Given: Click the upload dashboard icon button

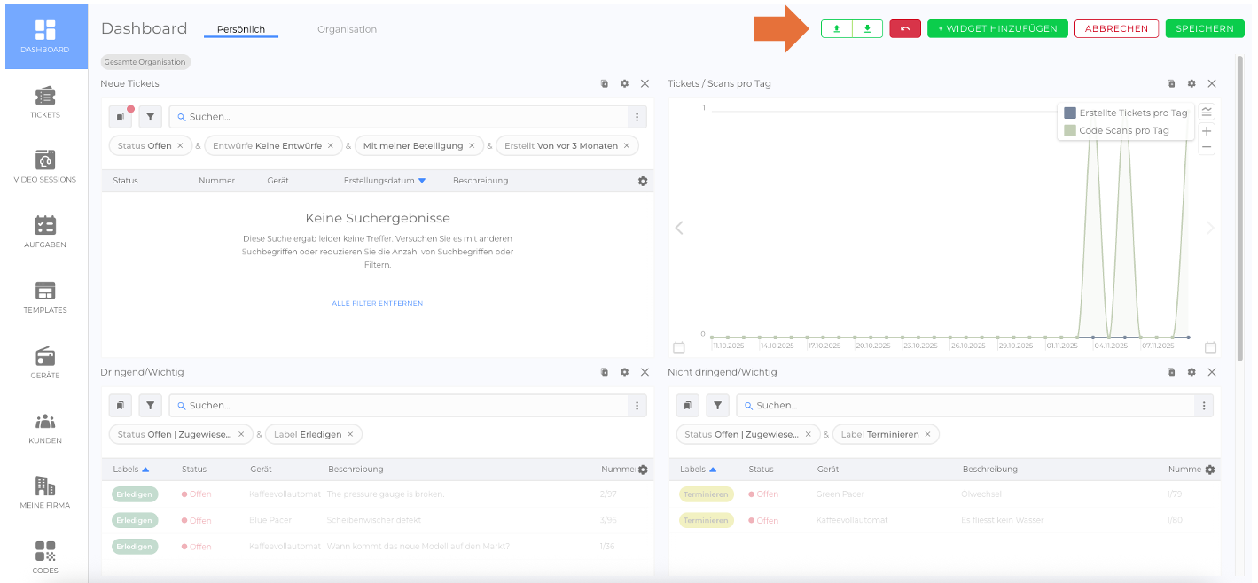Looking at the screenshot, I should pyautogui.click(x=836, y=29).
